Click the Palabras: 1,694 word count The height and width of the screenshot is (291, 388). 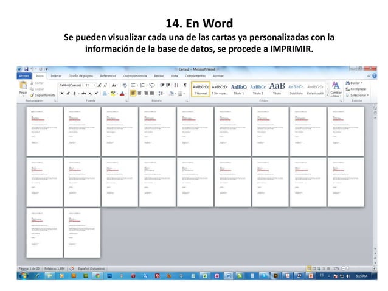click(x=55, y=268)
